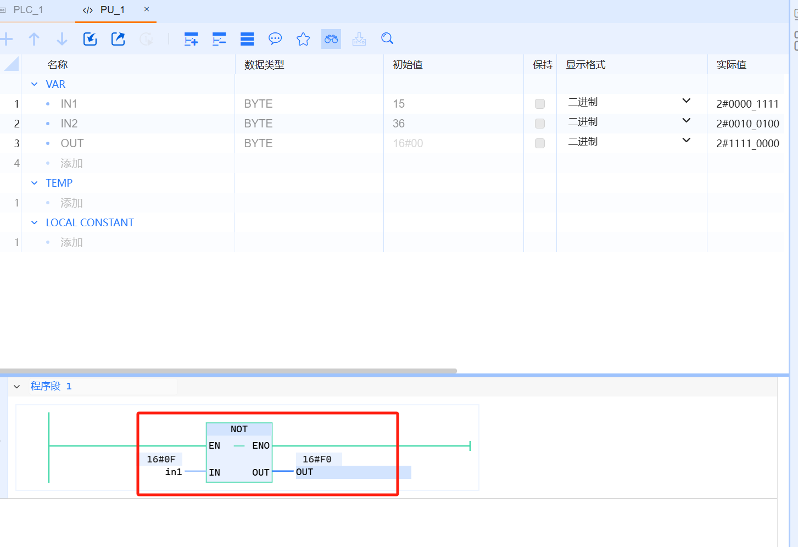The width and height of the screenshot is (798, 547).
Task: Open display format dropdown for IN1
Action: (x=686, y=101)
